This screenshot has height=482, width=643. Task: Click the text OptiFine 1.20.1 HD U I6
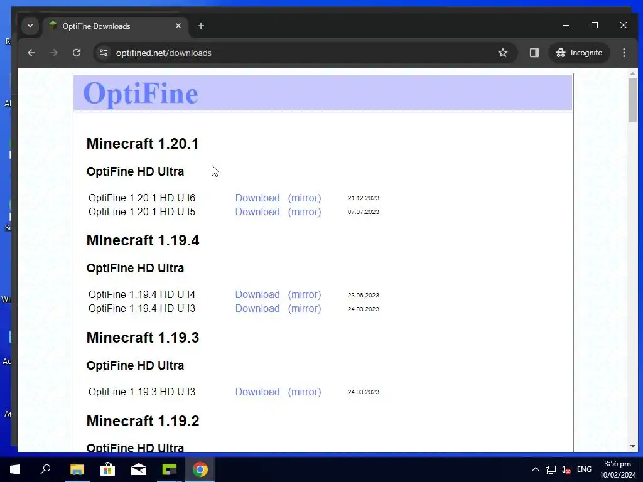coord(142,198)
